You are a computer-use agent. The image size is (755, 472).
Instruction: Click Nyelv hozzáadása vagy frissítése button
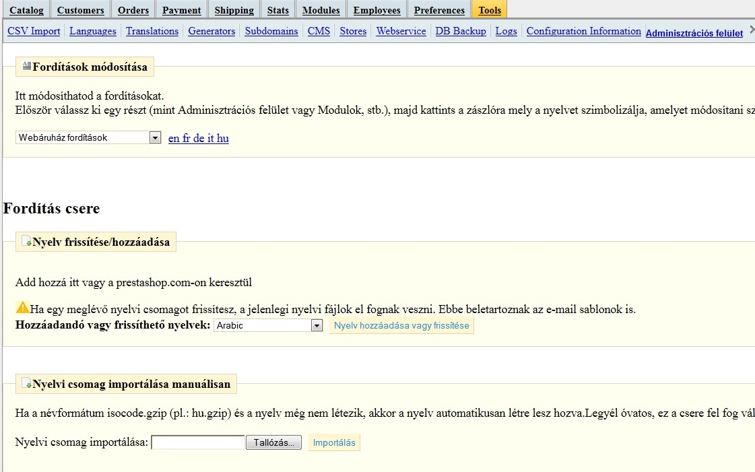click(x=401, y=326)
